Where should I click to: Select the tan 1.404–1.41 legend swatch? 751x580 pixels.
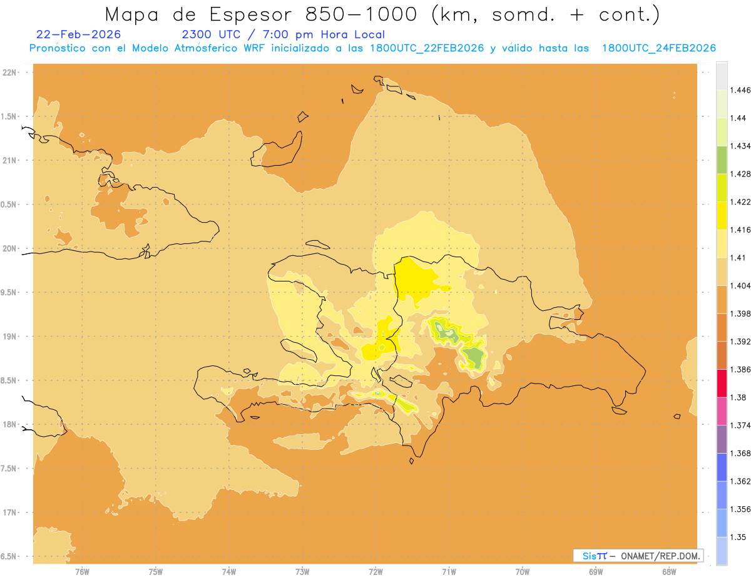(x=722, y=272)
